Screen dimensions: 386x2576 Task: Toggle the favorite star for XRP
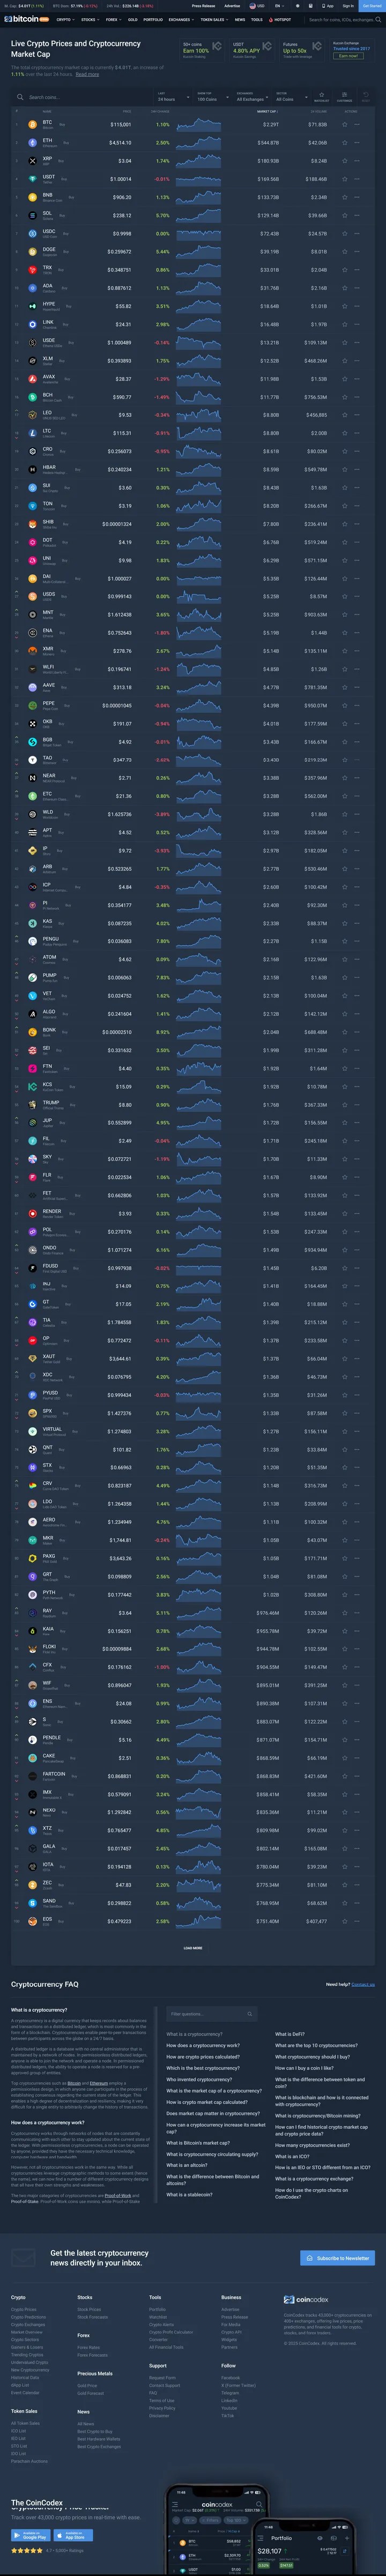pos(345,161)
